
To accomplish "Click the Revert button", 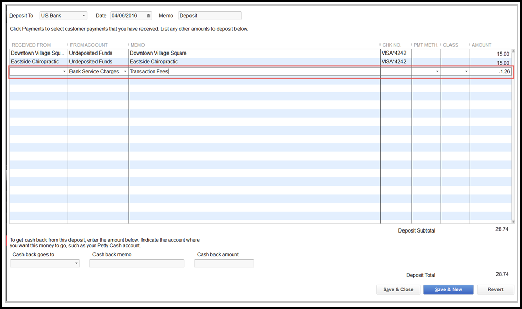I will click(x=495, y=289).
